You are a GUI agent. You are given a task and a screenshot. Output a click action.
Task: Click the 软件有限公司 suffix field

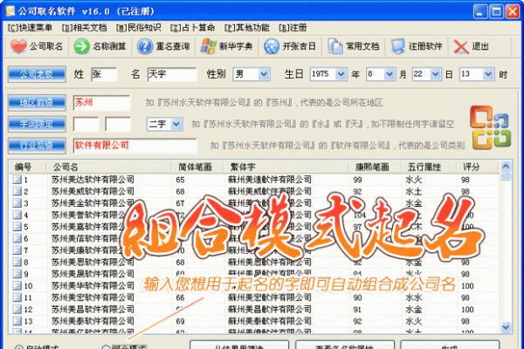(x=135, y=146)
